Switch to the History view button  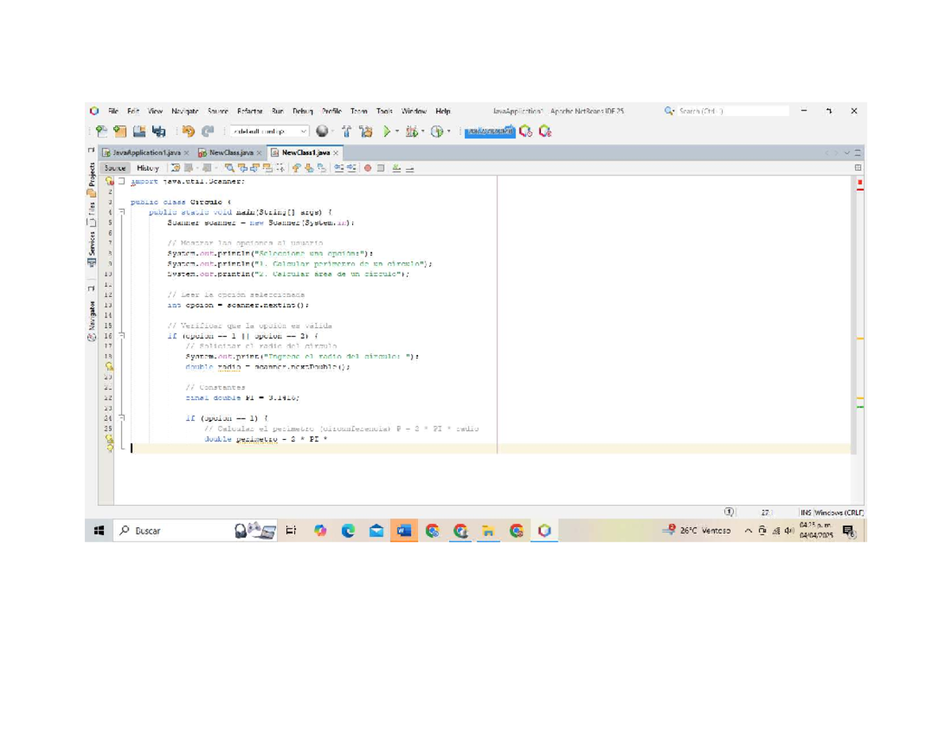tap(148, 168)
